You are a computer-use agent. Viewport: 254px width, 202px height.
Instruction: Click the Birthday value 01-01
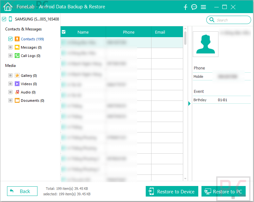pos(222,100)
